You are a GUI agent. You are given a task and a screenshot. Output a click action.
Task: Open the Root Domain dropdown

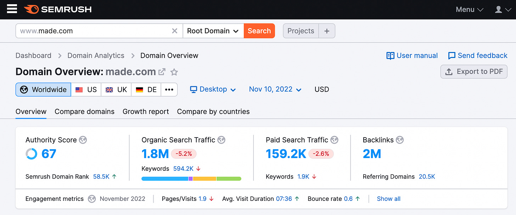coord(213,31)
